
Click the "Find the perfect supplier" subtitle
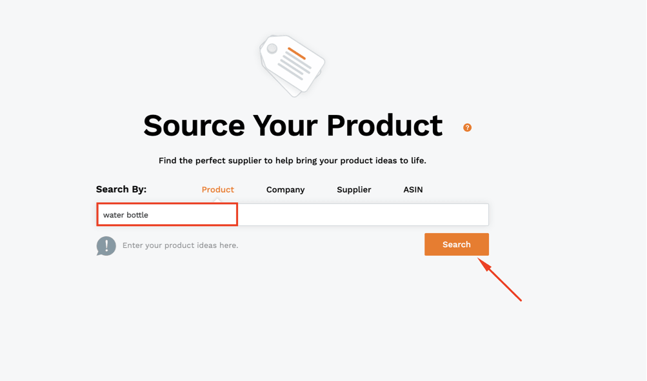click(292, 160)
